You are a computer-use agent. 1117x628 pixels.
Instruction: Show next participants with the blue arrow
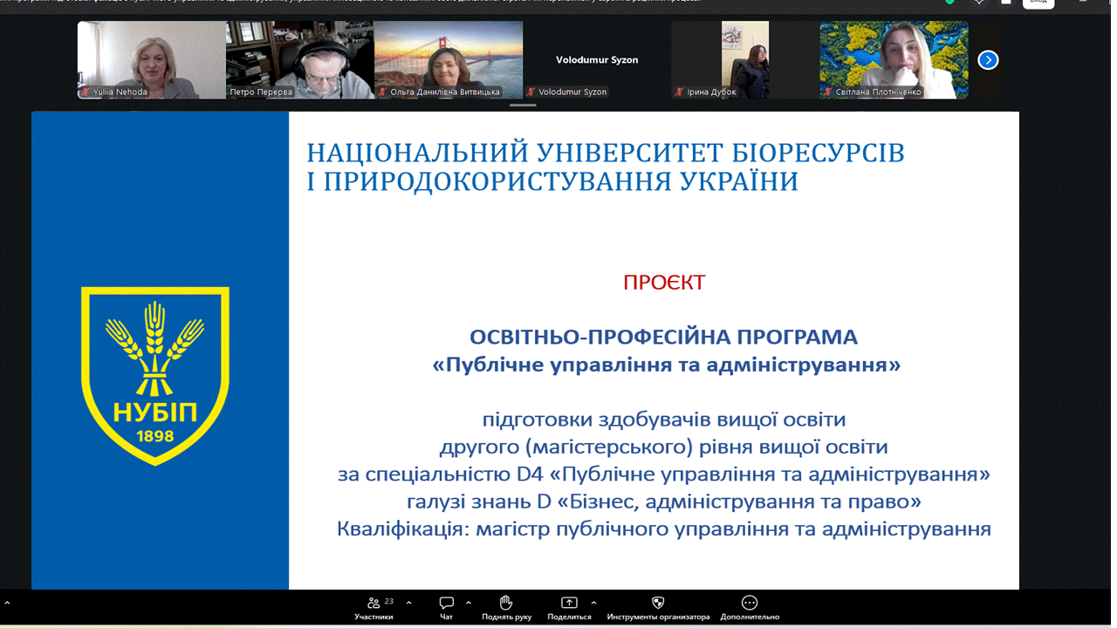(x=987, y=59)
